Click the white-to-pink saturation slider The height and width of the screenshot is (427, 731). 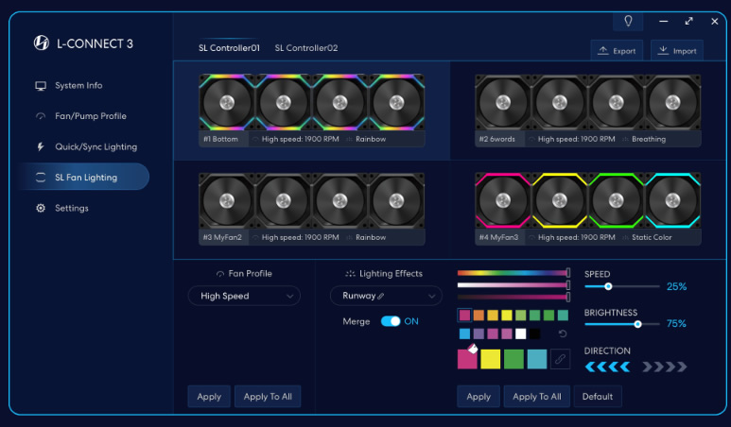point(513,285)
